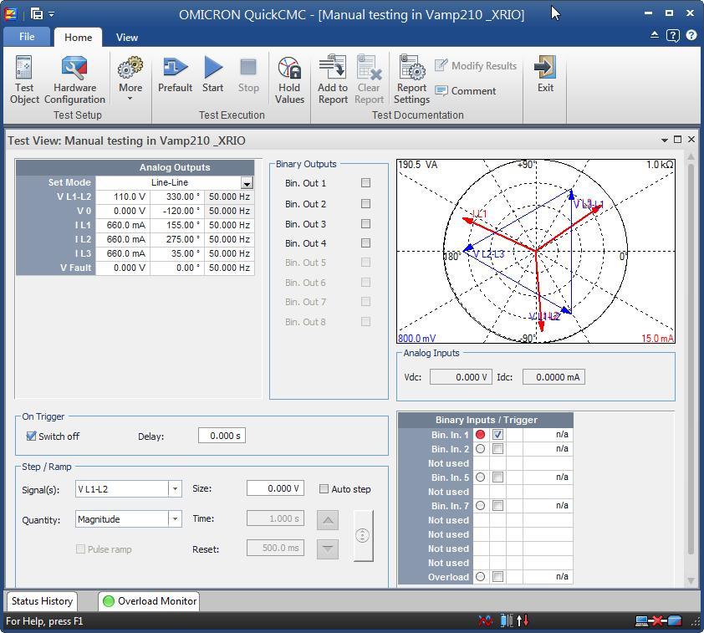This screenshot has width=704, height=633.
Task: Check the Bin. In. 5 trigger checkbox
Action: (497, 477)
